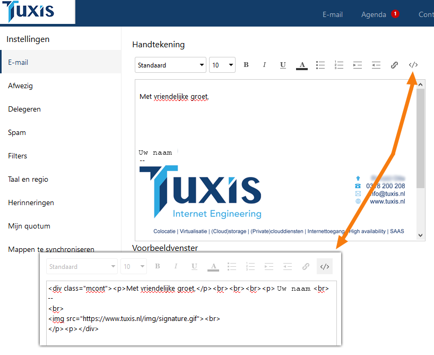Image resolution: width=434 pixels, height=355 pixels.
Task: Increase indent in signature editor
Action: pos(358,65)
